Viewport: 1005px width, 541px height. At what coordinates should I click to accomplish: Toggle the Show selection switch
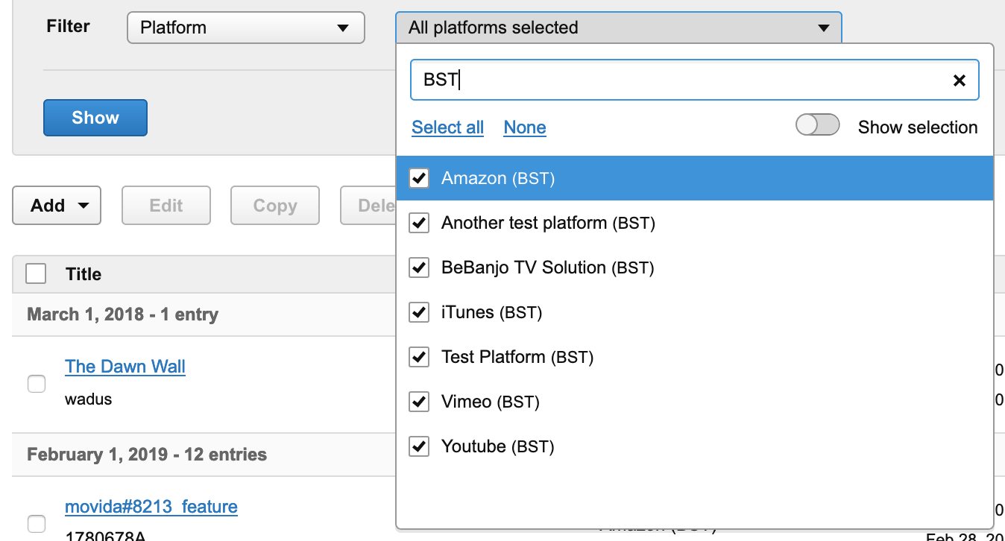[x=818, y=125]
